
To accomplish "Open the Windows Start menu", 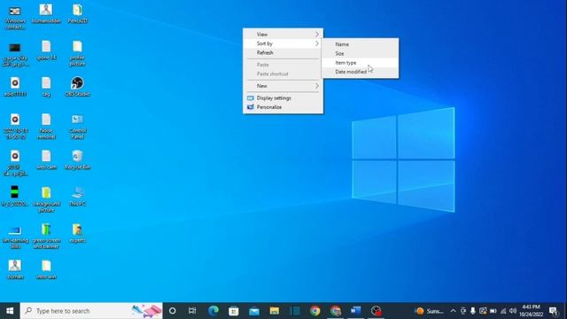I will point(10,311).
